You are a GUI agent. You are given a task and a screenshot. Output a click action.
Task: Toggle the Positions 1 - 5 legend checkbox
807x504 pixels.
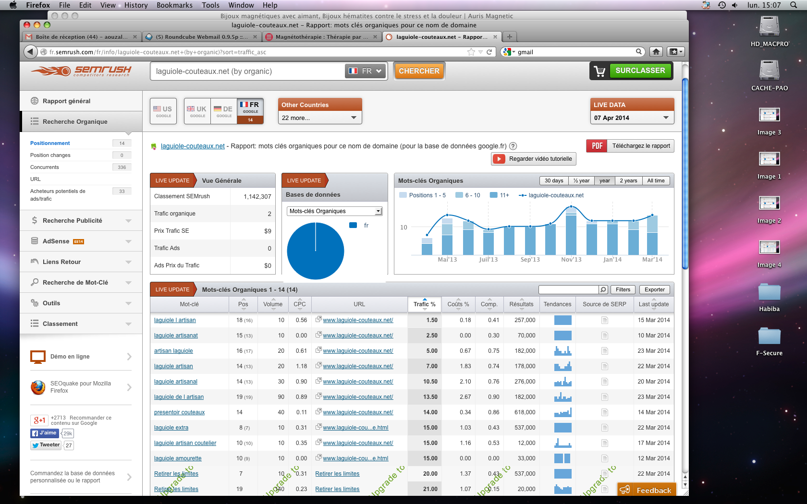pos(403,195)
